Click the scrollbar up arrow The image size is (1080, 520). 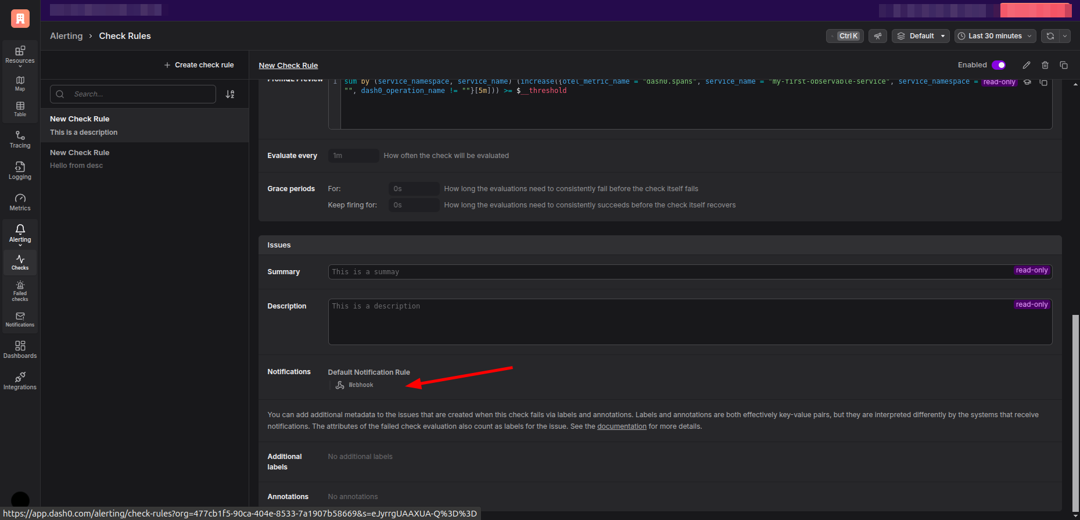click(1075, 84)
